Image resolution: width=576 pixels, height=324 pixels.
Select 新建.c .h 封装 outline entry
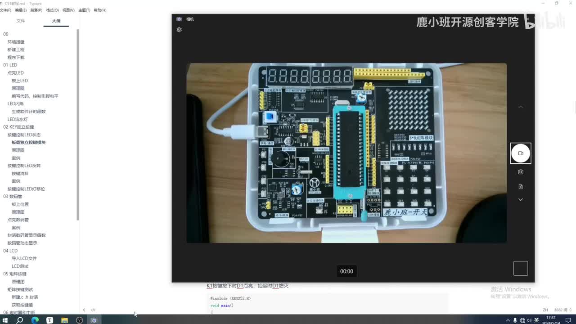pos(25,297)
